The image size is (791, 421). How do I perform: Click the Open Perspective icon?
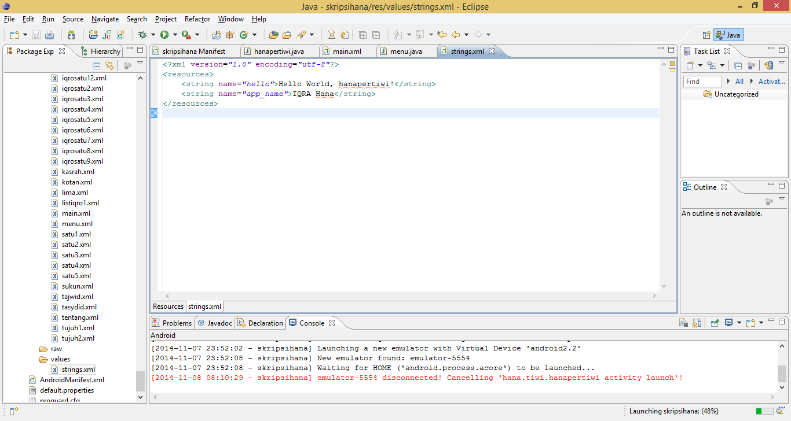click(x=706, y=35)
